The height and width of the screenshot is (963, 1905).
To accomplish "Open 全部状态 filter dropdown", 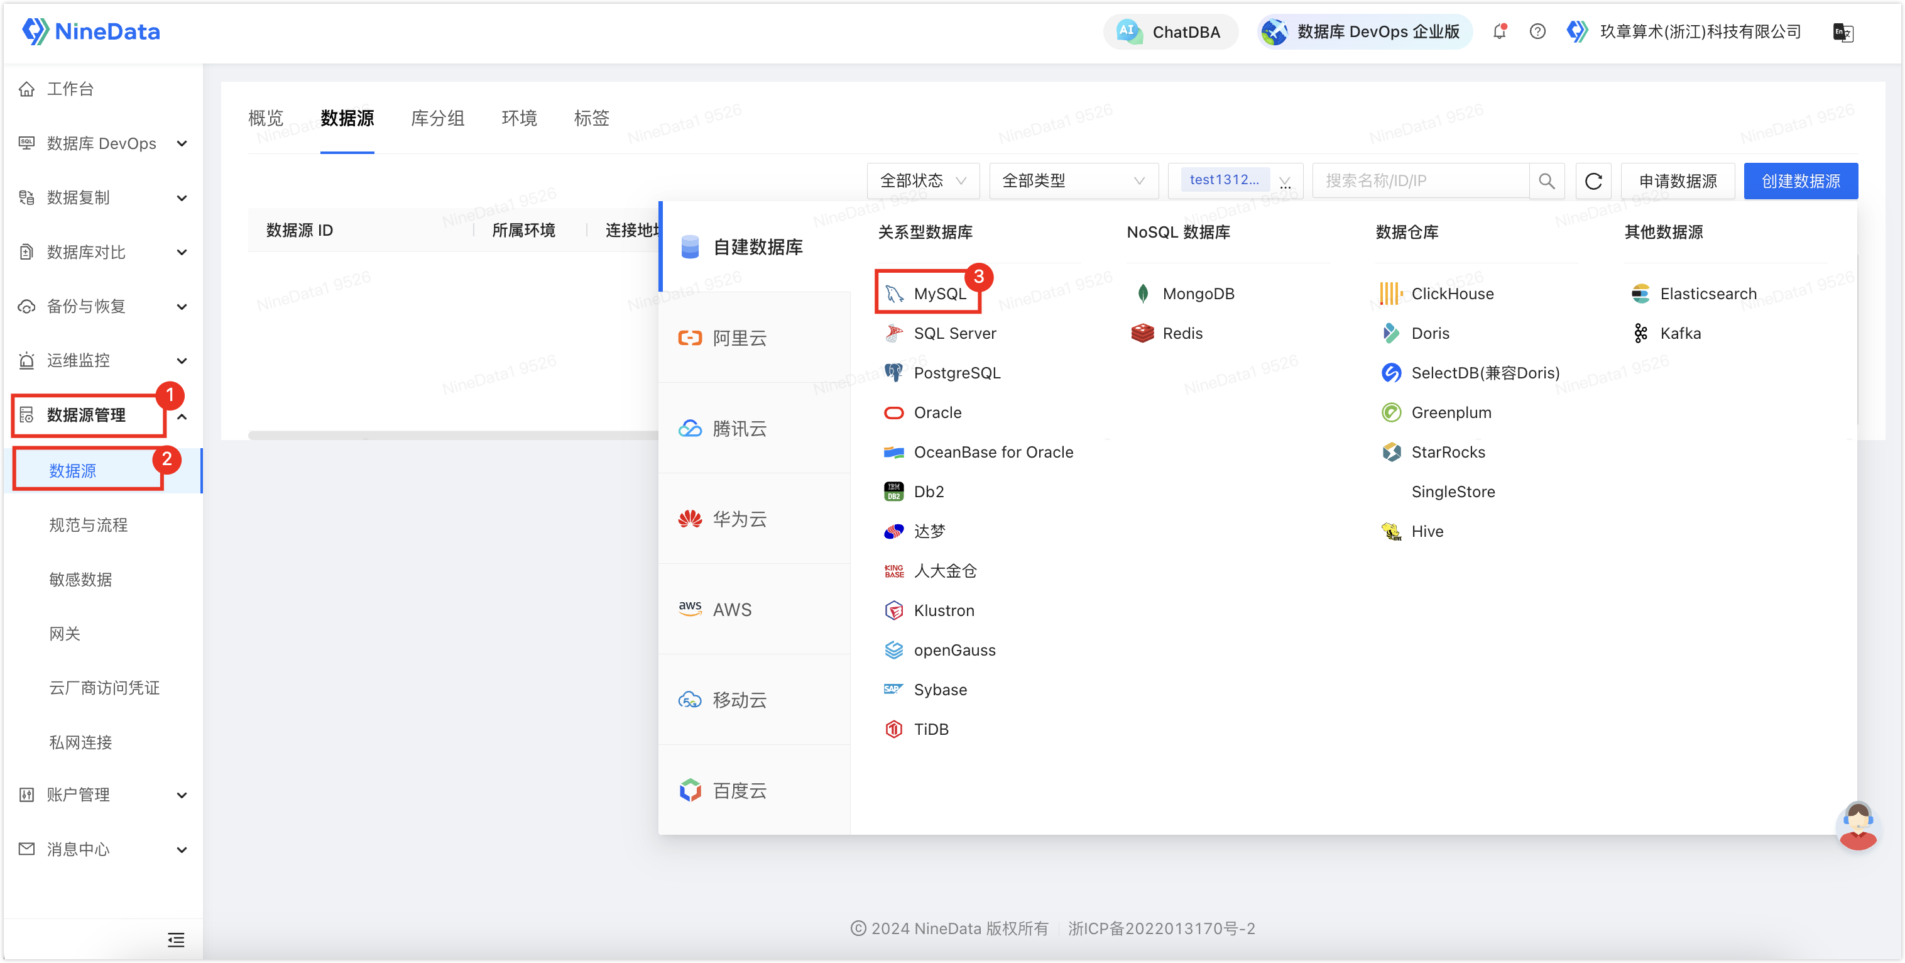I will [x=924, y=180].
